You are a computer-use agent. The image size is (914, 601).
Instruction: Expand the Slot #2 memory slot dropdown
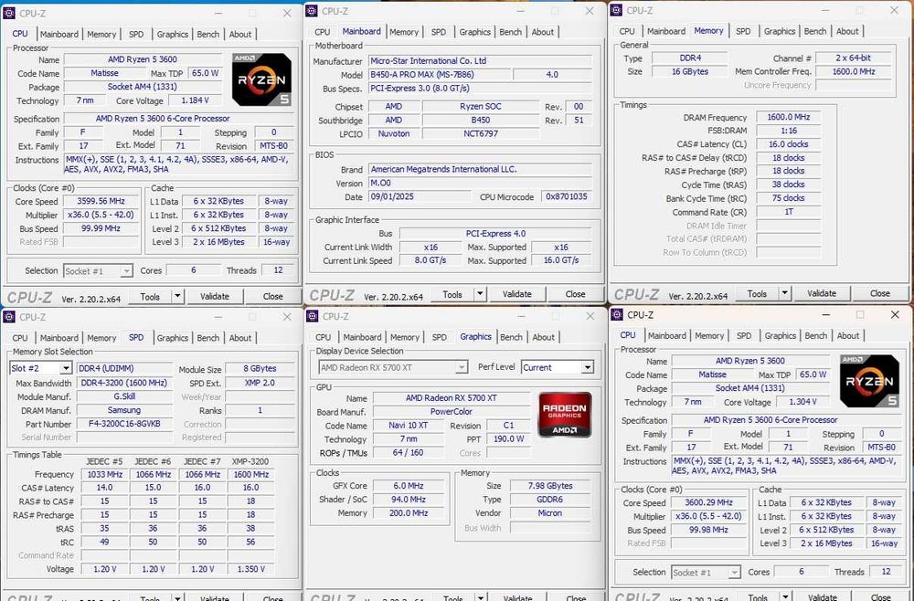65,368
